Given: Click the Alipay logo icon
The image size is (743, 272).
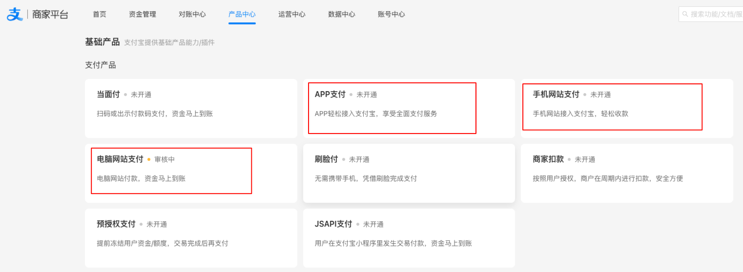Looking at the screenshot, I should point(15,14).
